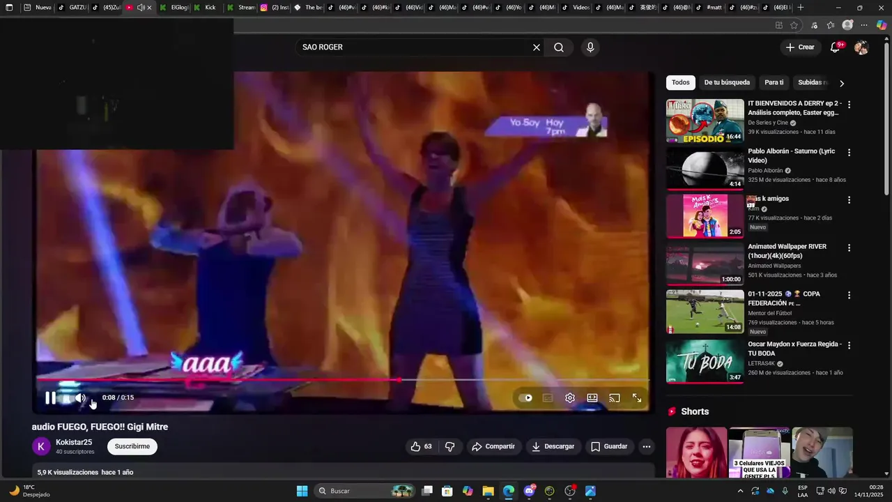Image resolution: width=892 pixels, height=502 pixels.
Task: Like the video with 63 likes
Action: (x=421, y=446)
